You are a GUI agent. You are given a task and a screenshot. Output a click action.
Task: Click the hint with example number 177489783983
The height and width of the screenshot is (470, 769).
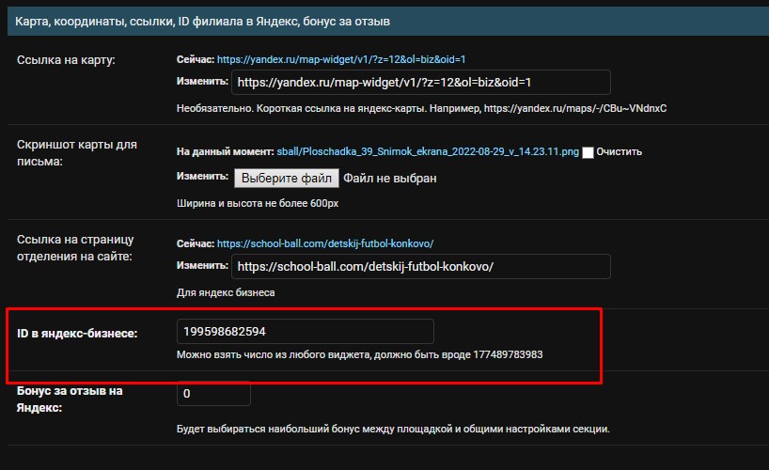pos(359,355)
